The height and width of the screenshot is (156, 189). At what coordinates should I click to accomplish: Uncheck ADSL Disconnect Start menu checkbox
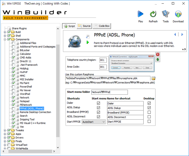[99, 117]
